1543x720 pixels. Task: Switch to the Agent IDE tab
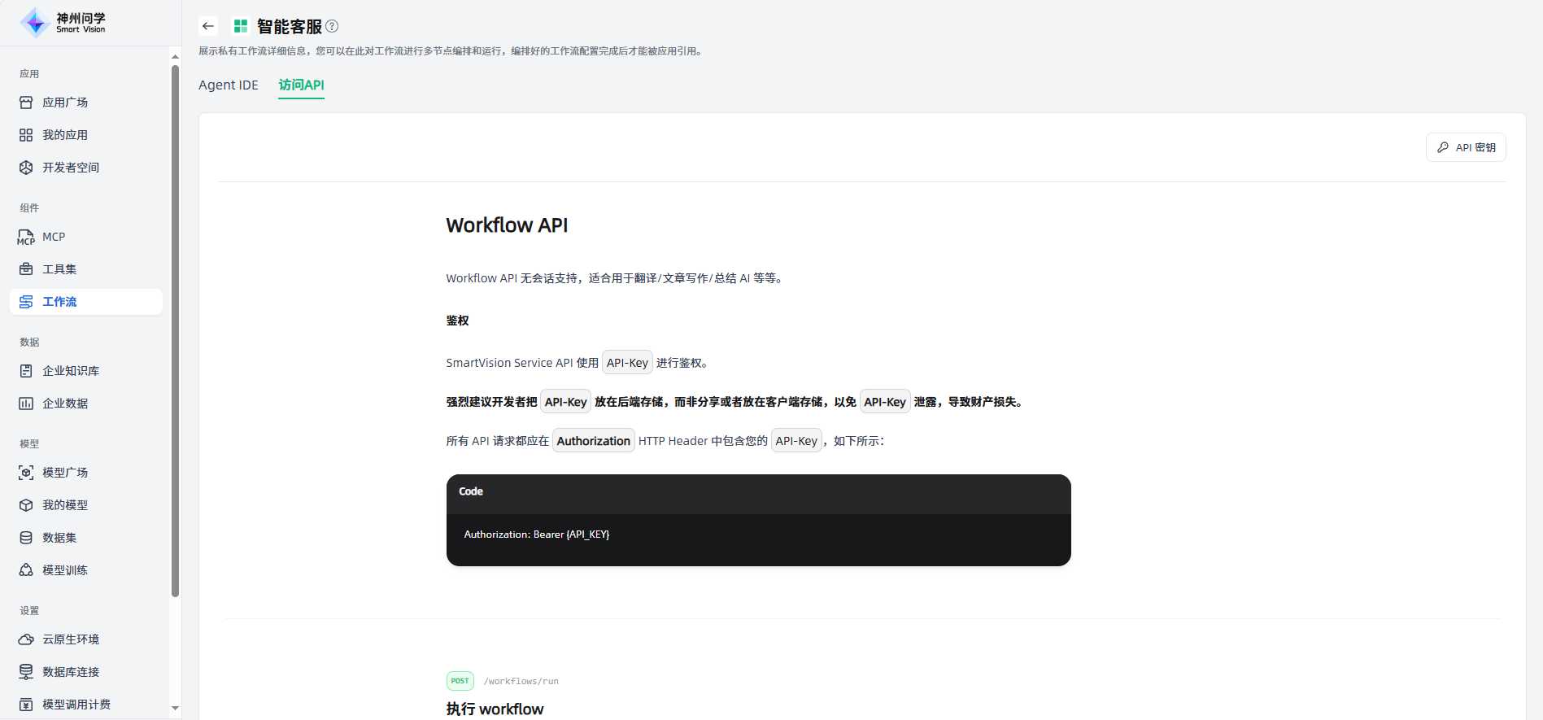228,85
